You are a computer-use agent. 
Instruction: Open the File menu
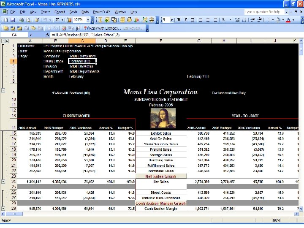pos(13,12)
